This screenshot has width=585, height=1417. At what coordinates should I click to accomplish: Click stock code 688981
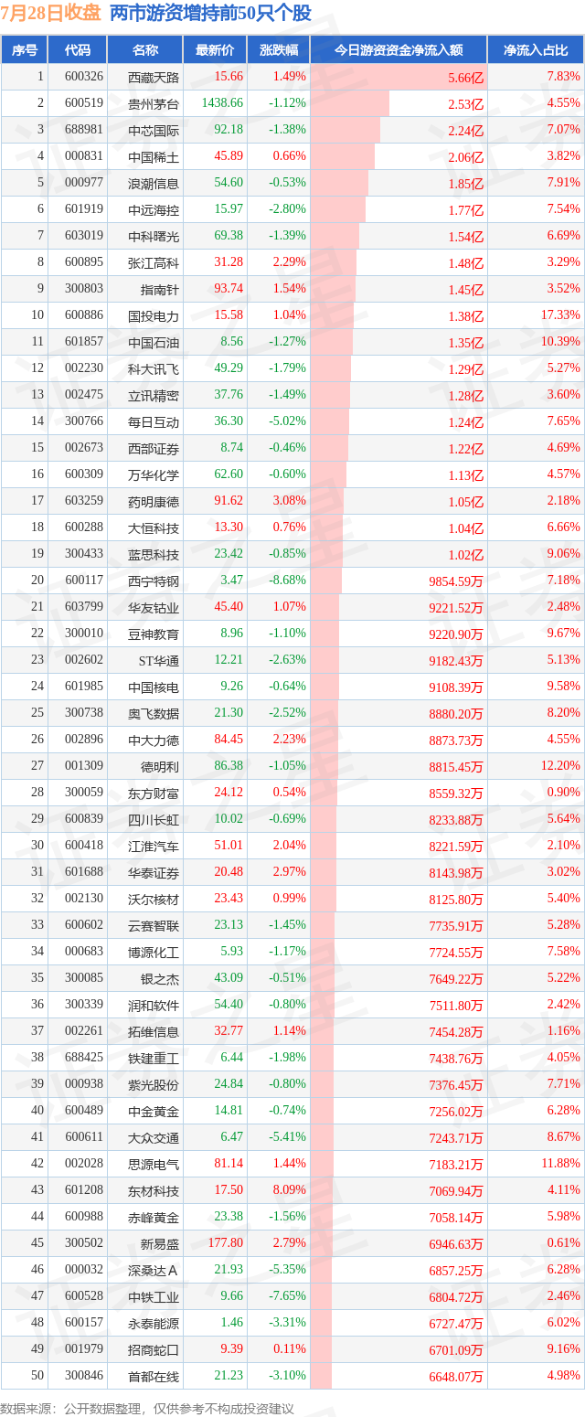(84, 130)
